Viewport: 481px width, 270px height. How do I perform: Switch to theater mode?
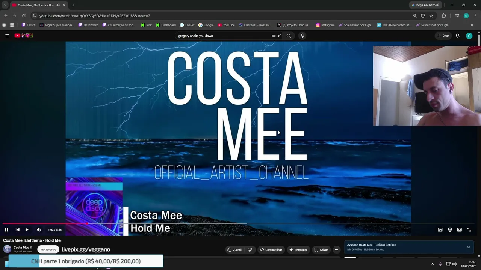[459, 230]
